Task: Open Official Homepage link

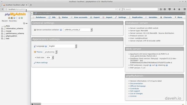Action: (138, 86)
